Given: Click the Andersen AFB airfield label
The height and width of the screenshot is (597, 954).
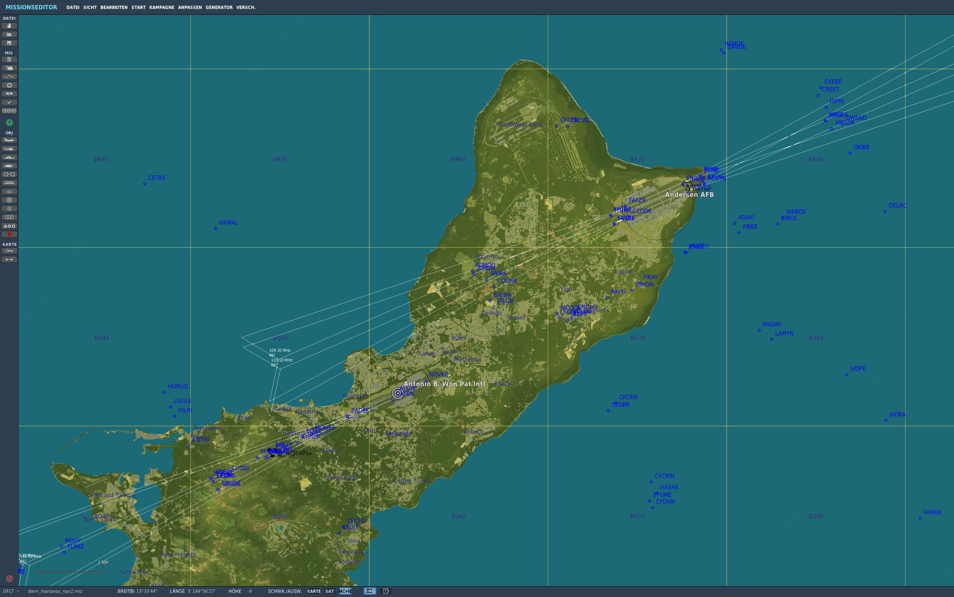Looking at the screenshot, I should coord(689,195).
